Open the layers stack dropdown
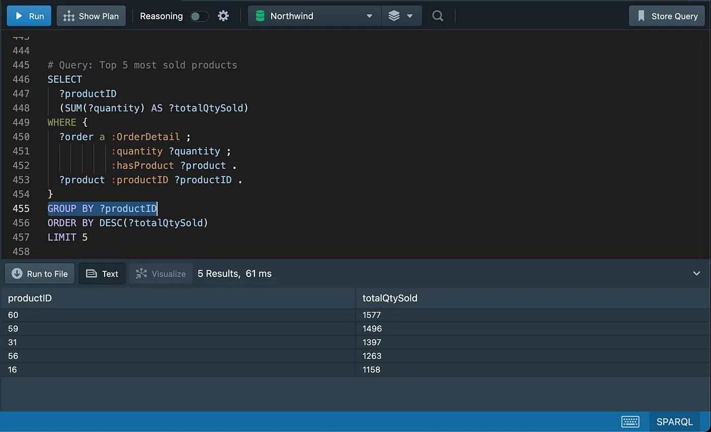The image size is (711, 432). coord(401,16)
